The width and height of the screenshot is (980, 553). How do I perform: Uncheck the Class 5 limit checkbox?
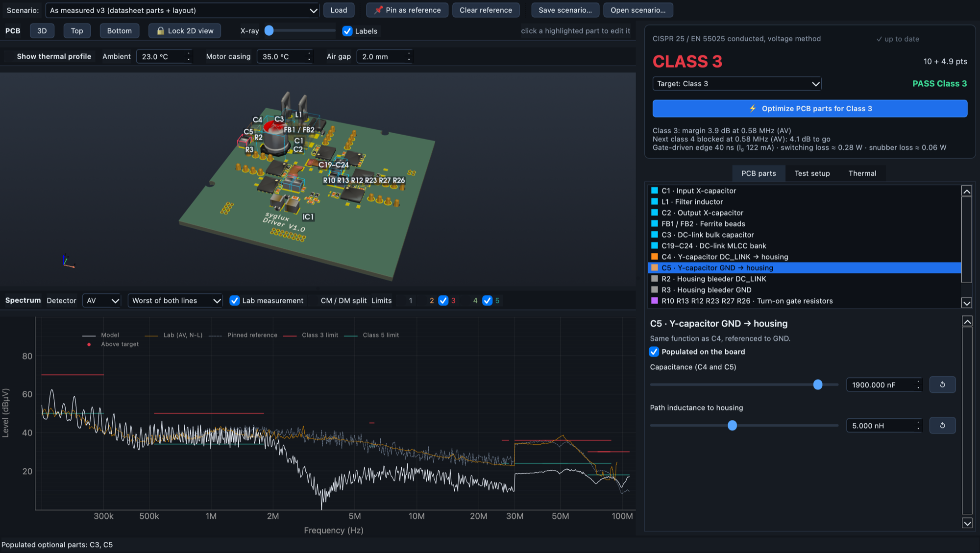pos(487,300)
